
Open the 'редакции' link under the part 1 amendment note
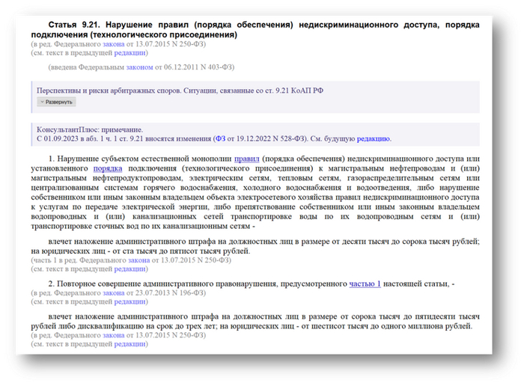pyautogui.click(x=132, y=269)
